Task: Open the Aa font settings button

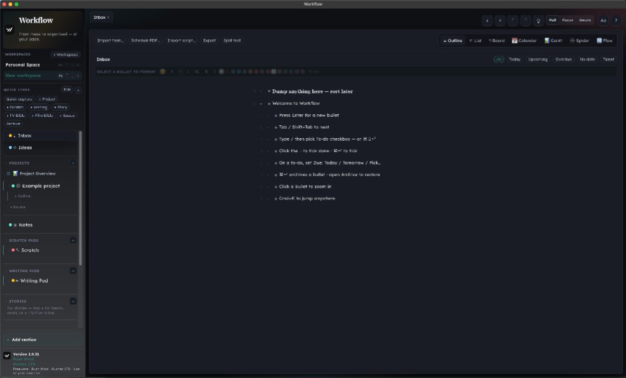Action: click(603, 20)
